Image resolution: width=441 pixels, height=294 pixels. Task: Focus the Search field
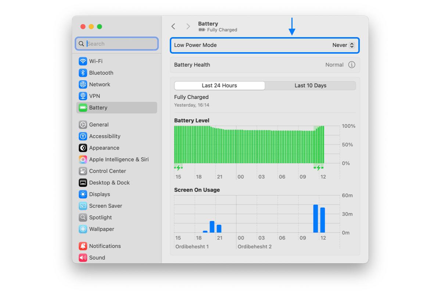click(x=117, y=44)
